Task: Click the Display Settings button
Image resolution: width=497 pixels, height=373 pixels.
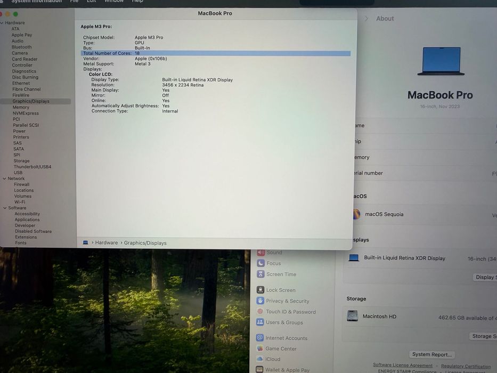Action: 485,277
